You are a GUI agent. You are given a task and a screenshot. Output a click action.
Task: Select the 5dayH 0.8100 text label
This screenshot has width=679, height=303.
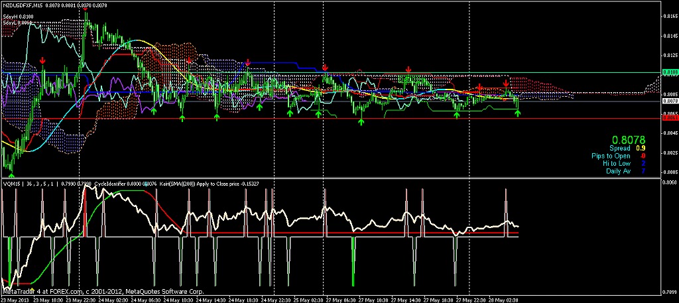(18, 16)
